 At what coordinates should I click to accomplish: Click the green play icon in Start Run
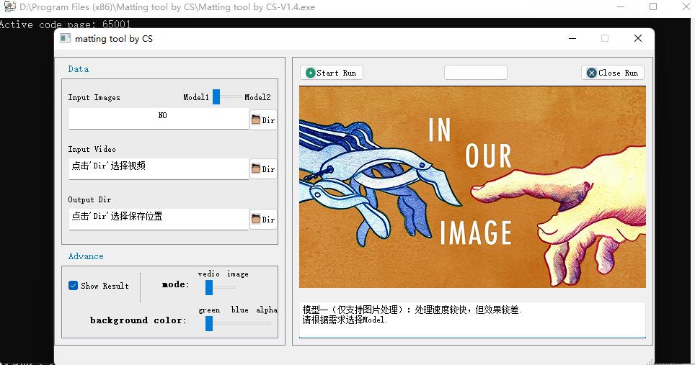click(x=310, y=73)
